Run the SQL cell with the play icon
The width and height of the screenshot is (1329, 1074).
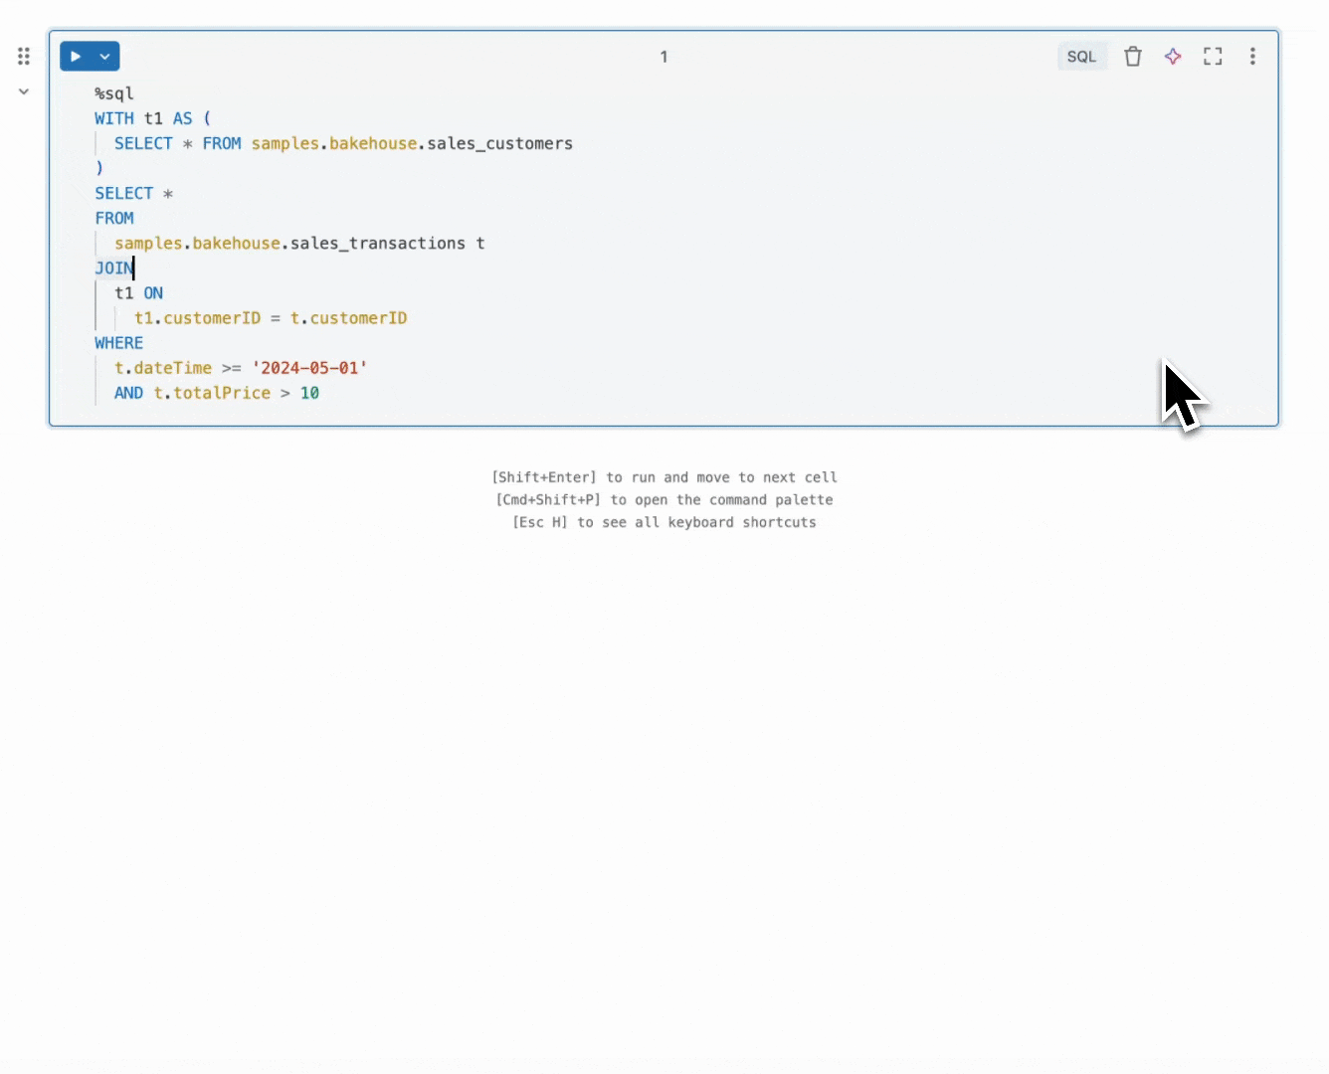click(x=76, y=56)
